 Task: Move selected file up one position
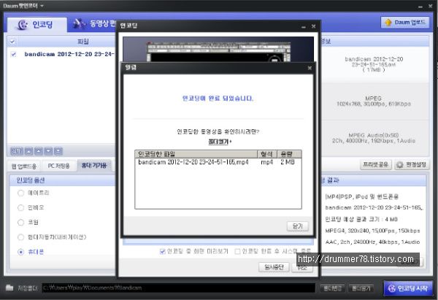coord(39,151)
